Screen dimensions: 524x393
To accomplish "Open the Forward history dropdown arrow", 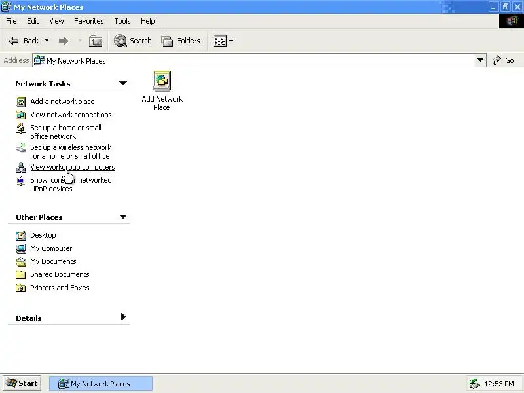I will (x=80, y=41).
